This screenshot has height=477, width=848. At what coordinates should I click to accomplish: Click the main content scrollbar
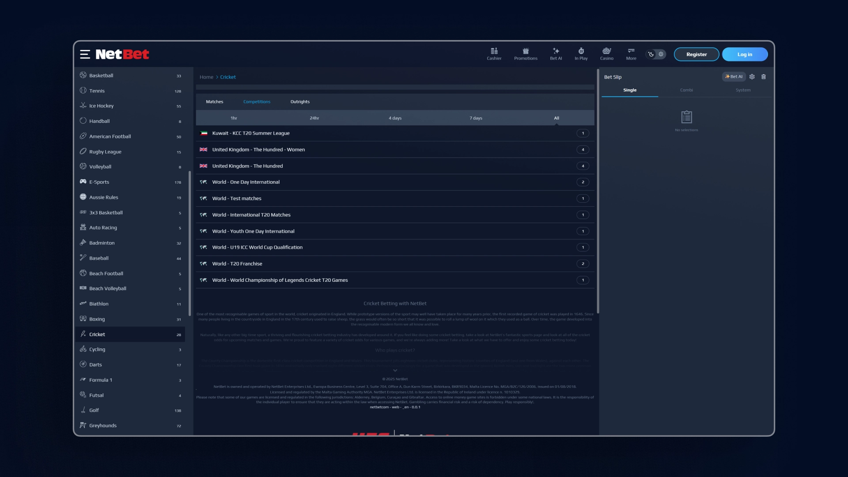[598, 191]
